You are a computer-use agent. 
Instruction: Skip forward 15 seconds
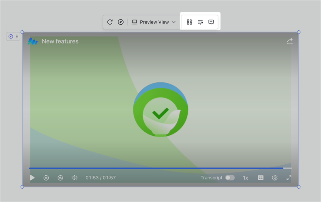(60, 178)
